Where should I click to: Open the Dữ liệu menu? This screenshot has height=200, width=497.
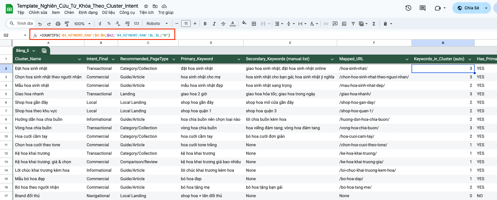click(108, 12)
